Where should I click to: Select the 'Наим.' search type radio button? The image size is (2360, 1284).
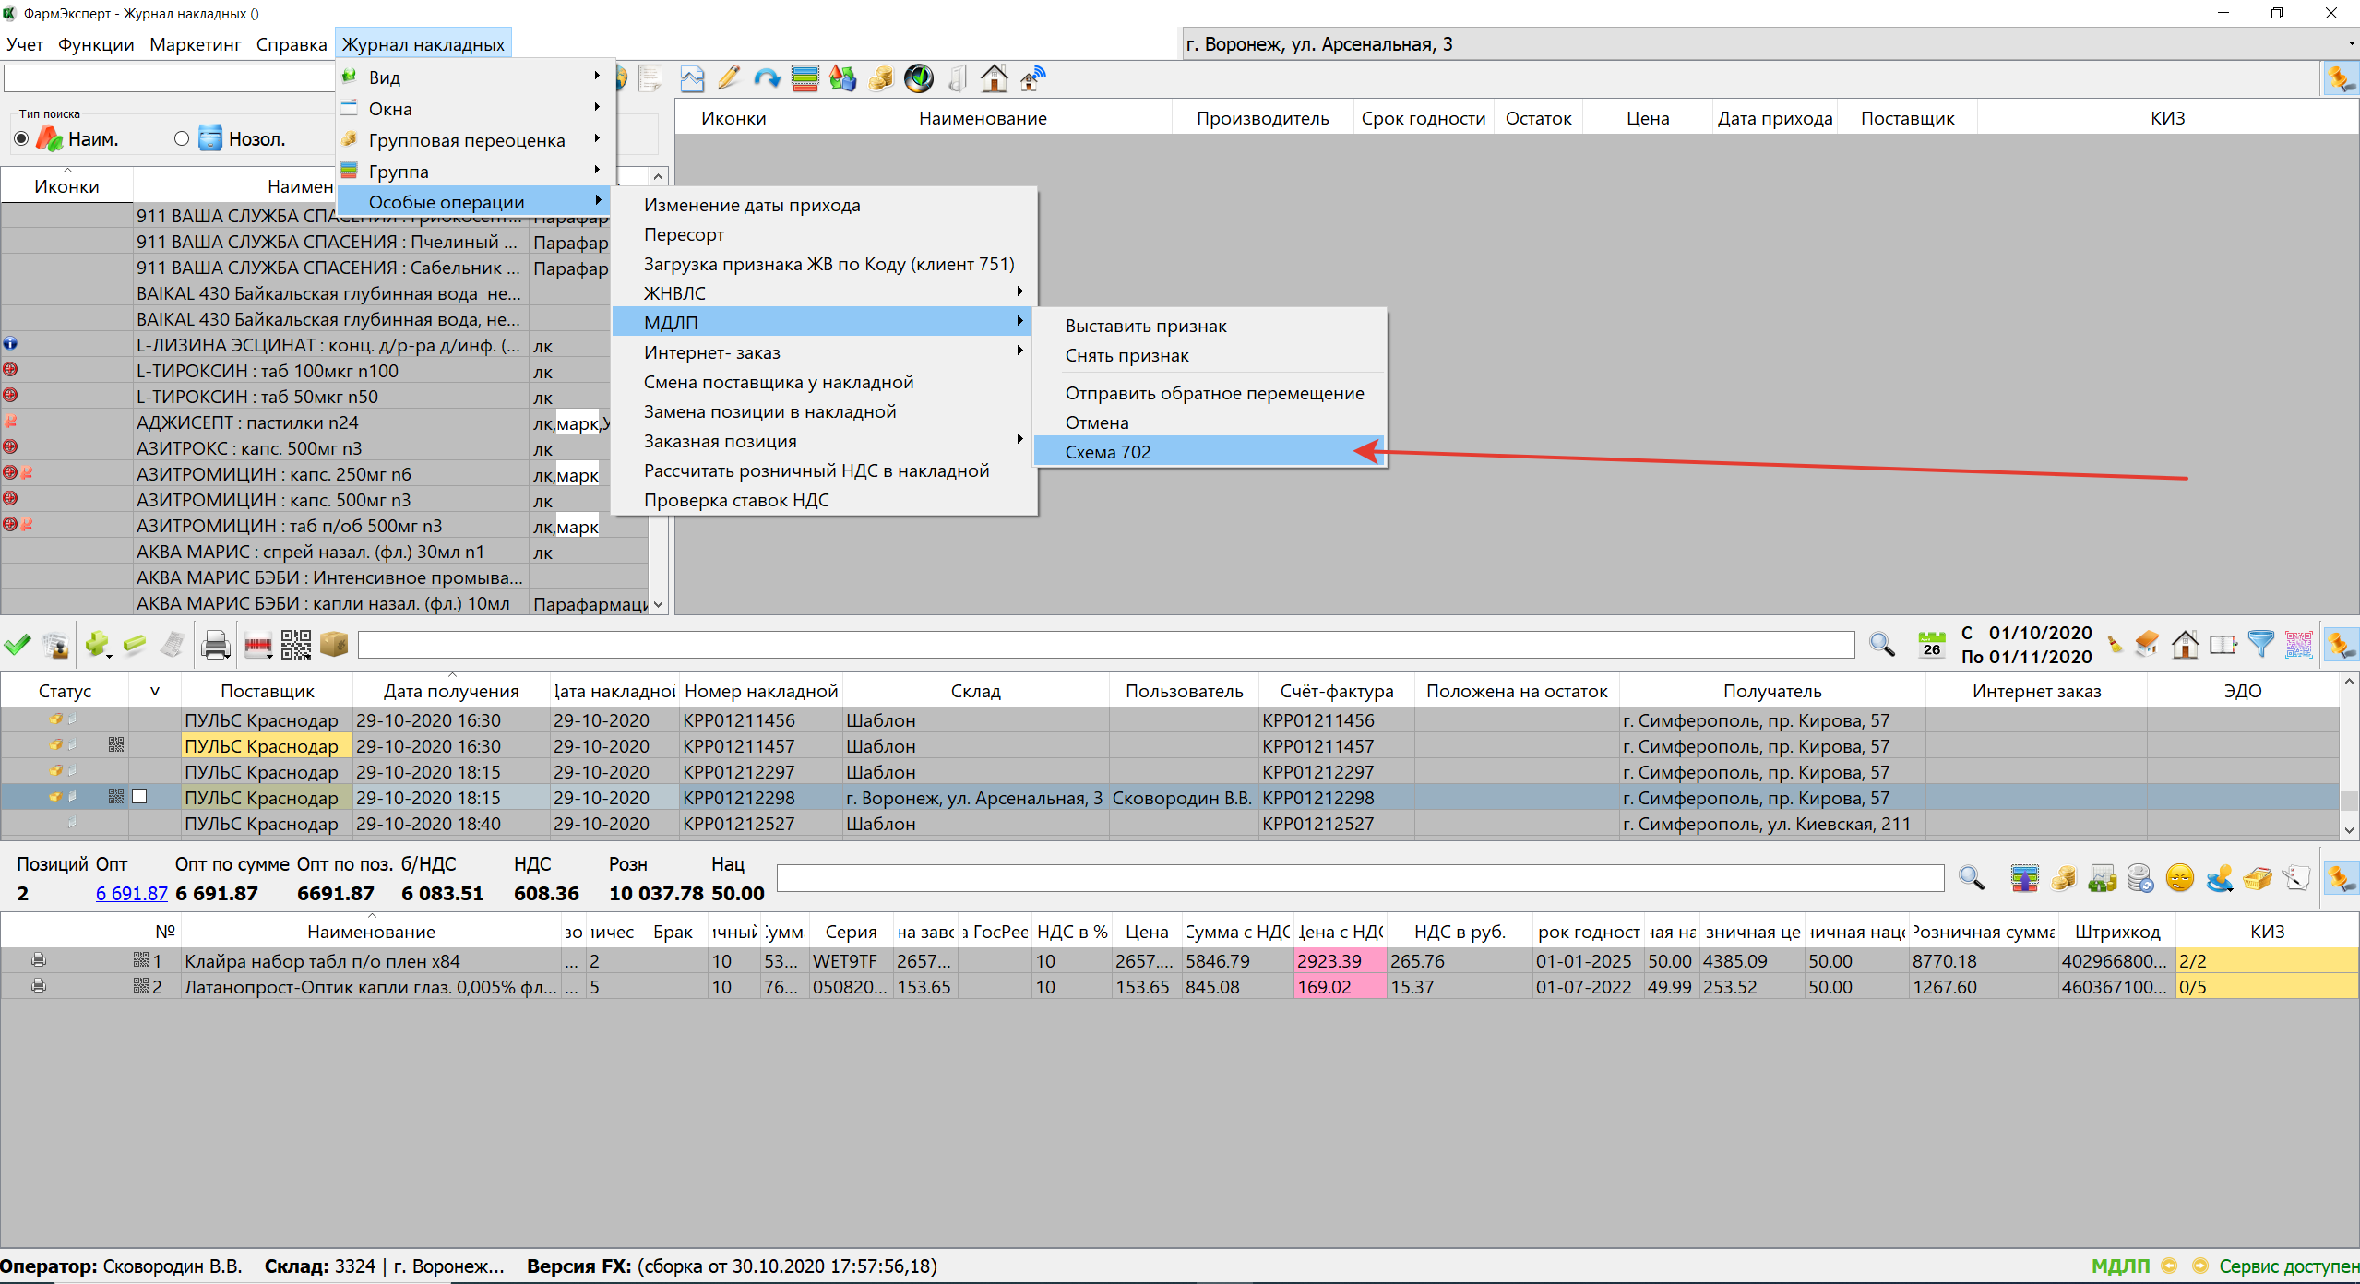[x=21, y=139]
